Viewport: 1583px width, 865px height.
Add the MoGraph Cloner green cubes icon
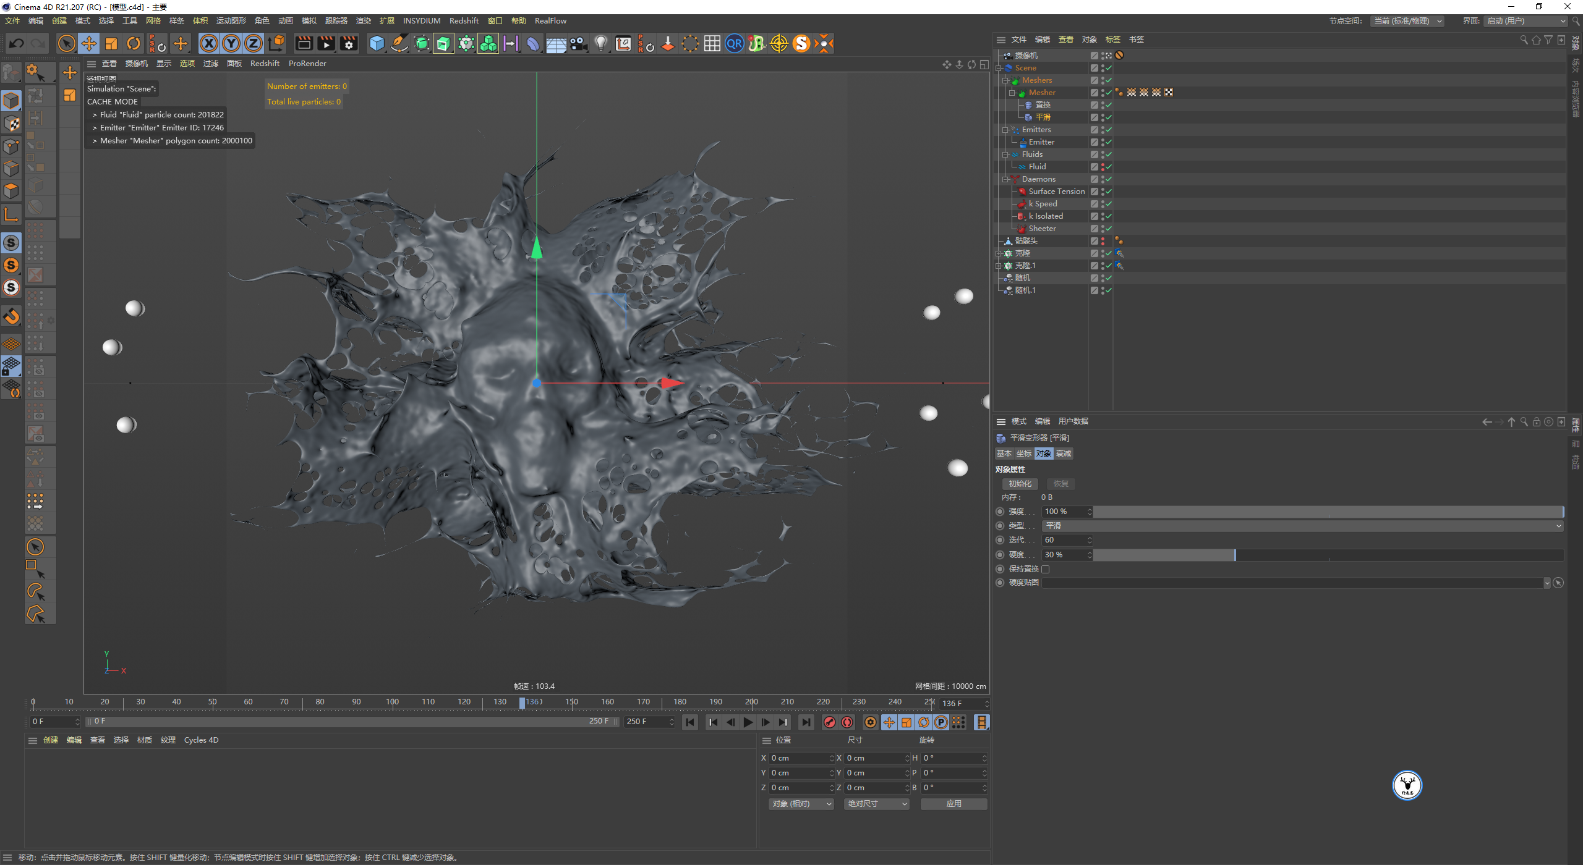pyautogui.click(x=488, y=43)
